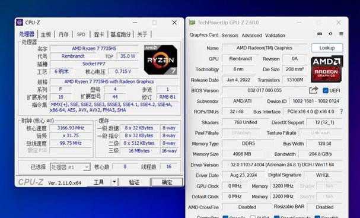360x218 pixels.
Task: Click the AMD CrossFire Disabled value
Action: (x=247, y=207)
